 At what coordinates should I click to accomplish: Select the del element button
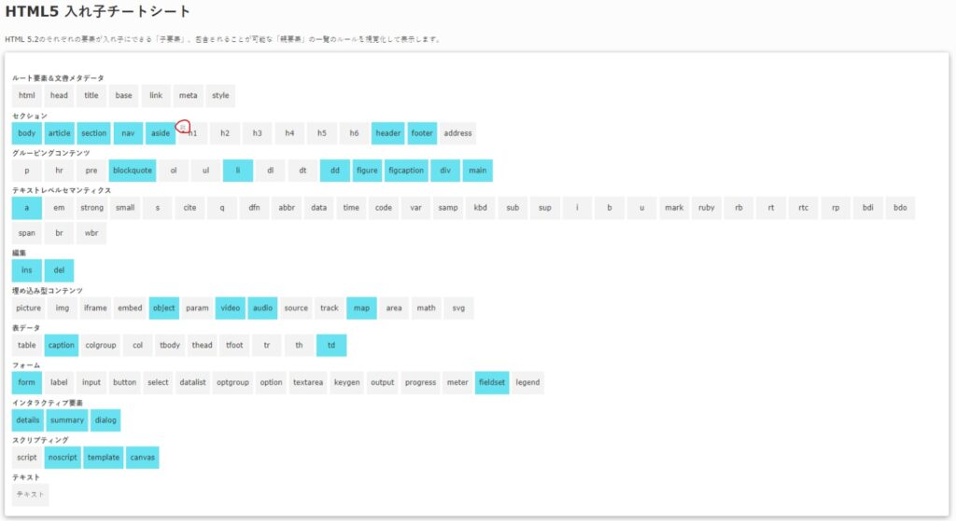click(x=59, y=270)
